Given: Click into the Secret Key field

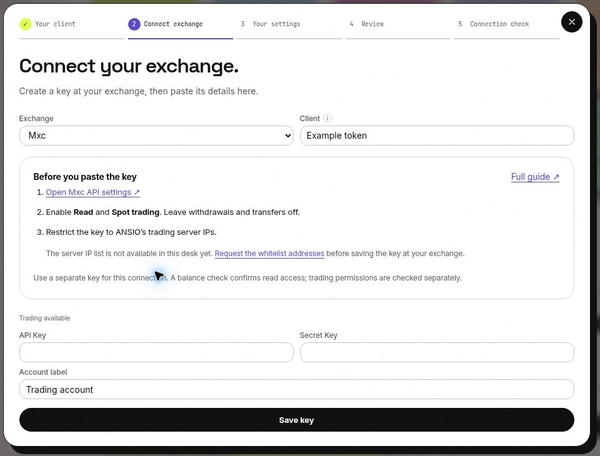Looking at the screenshot, I should 437,352.
